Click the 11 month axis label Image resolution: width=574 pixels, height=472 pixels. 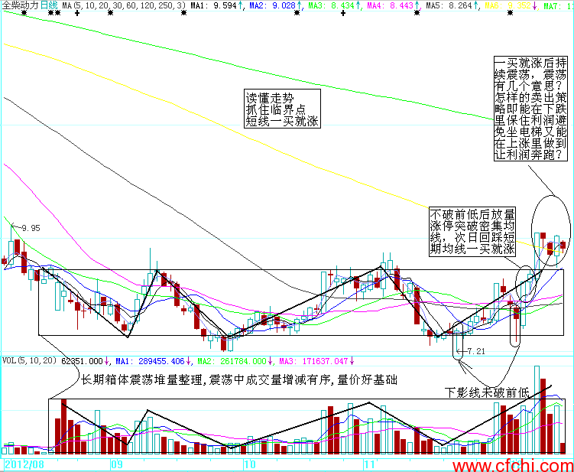[370, 465]
